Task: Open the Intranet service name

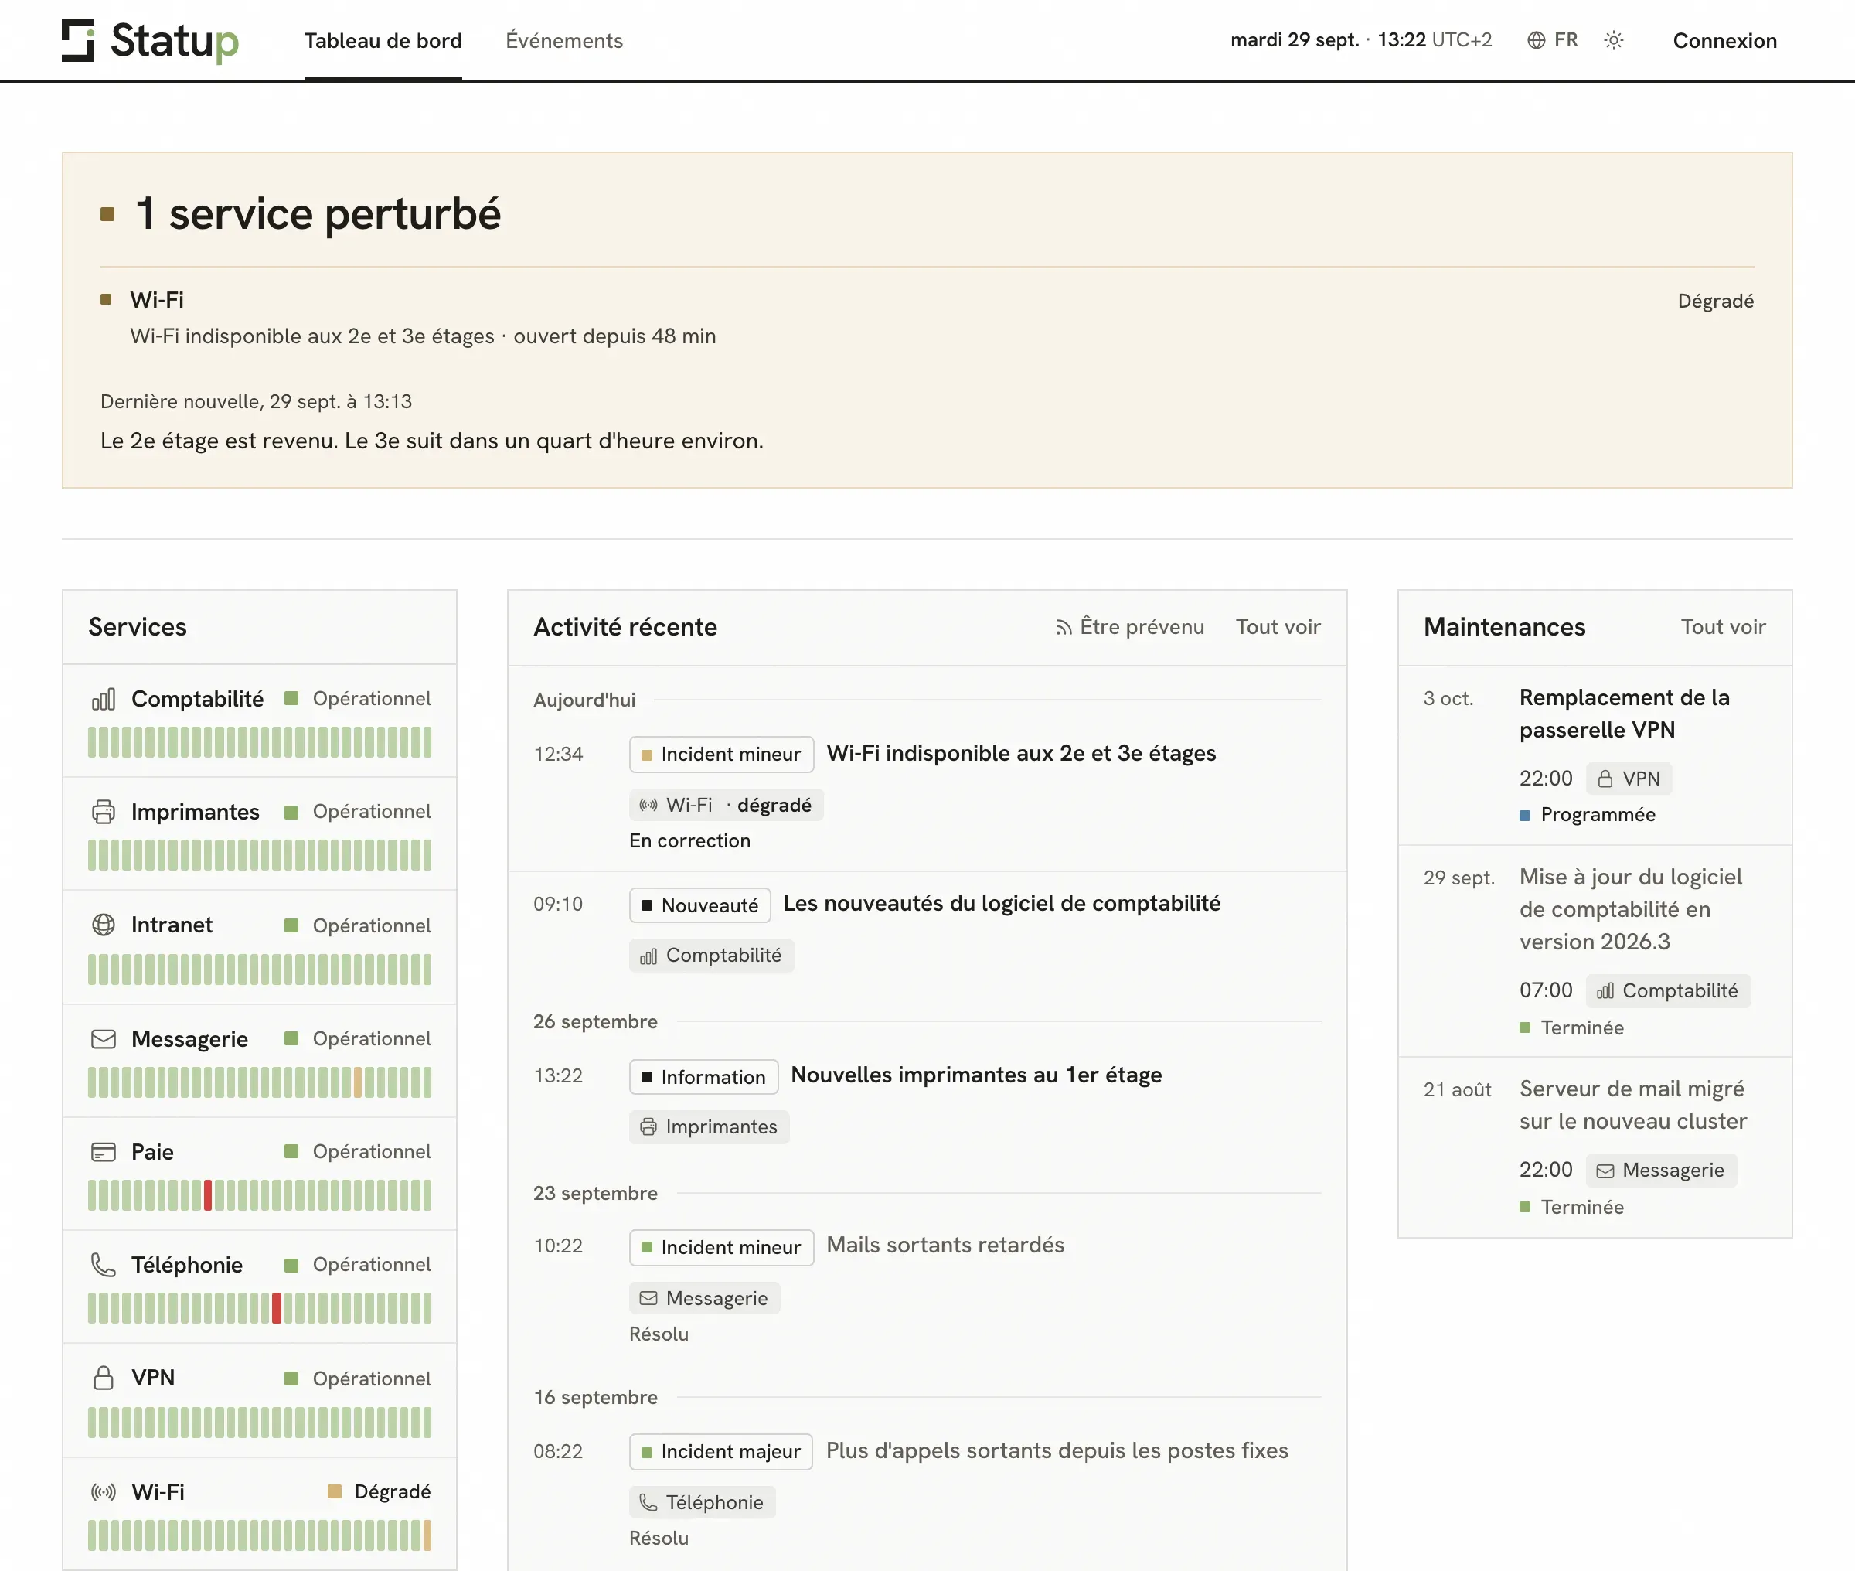Action: [172, 925]
